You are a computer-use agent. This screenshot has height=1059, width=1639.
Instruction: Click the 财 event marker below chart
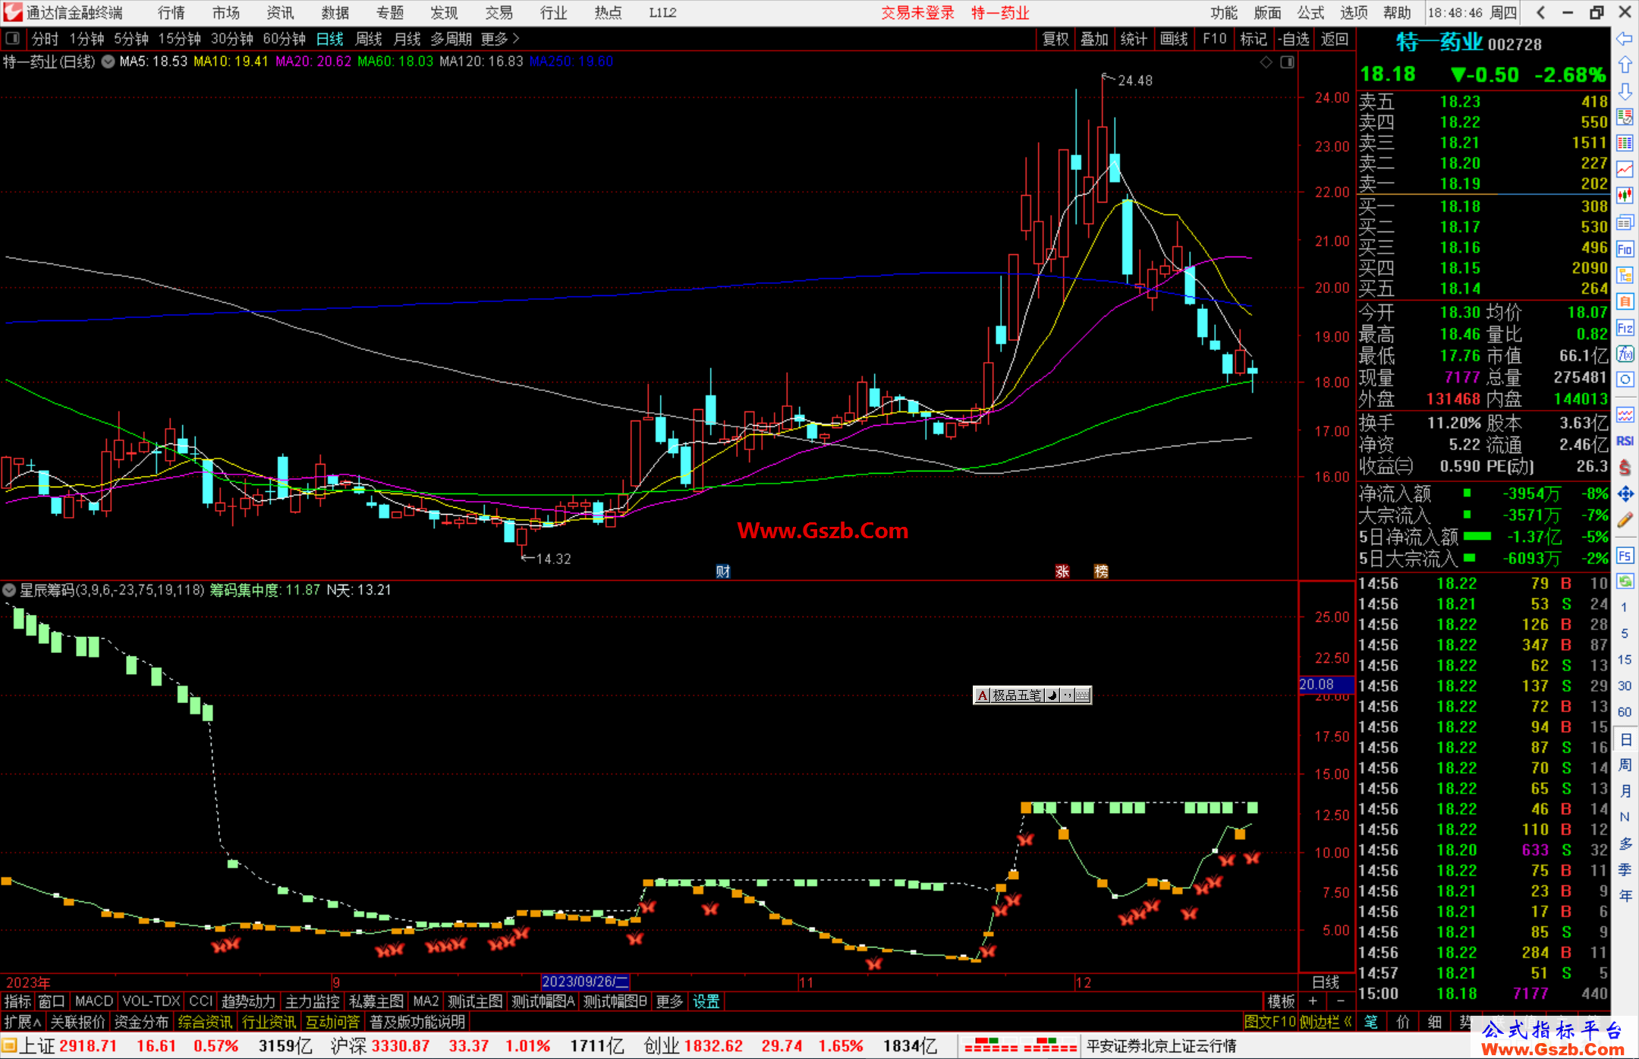point(723,571)
